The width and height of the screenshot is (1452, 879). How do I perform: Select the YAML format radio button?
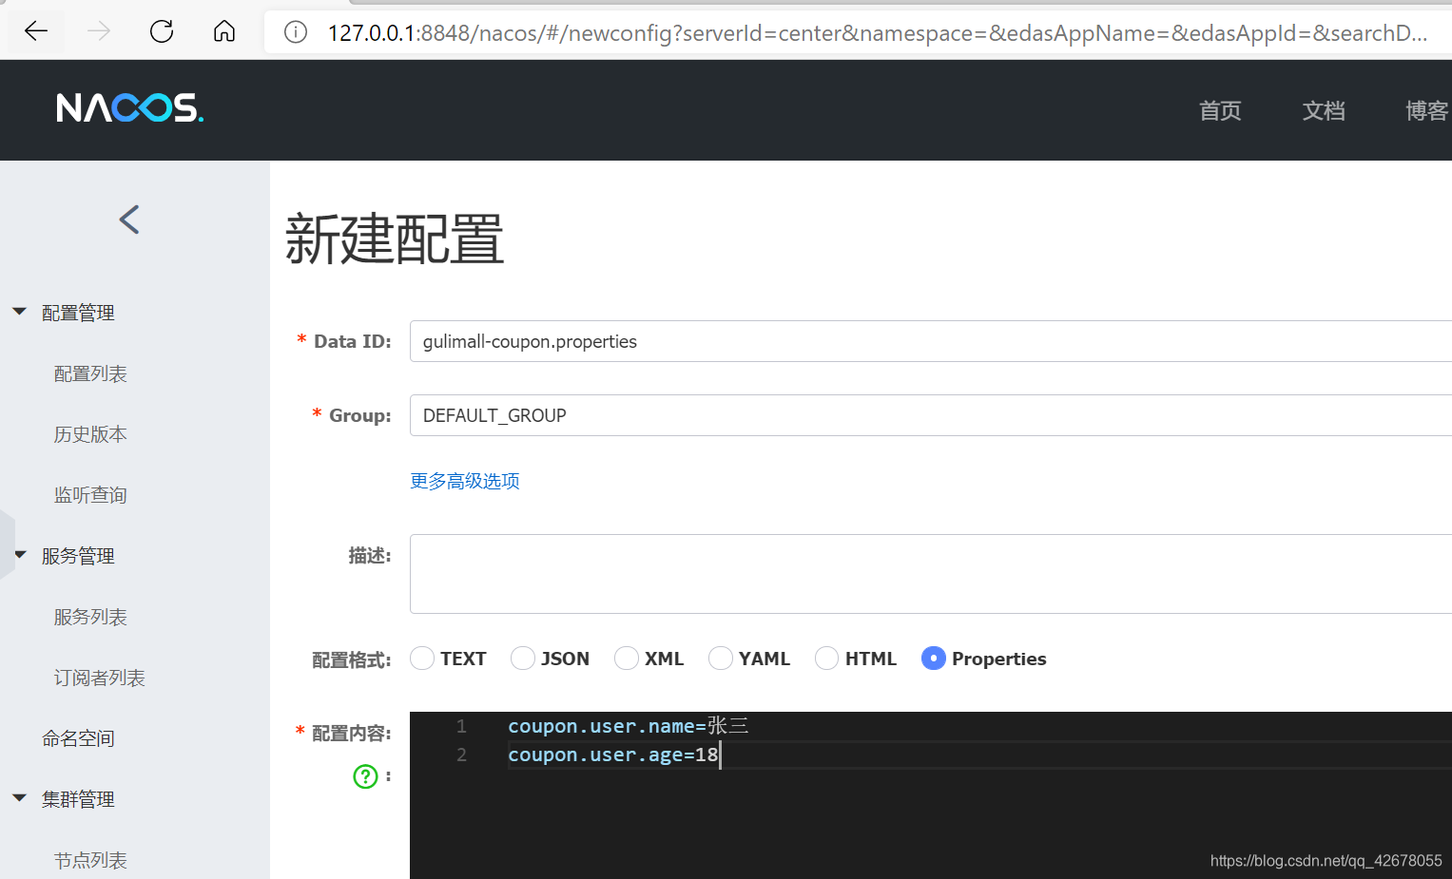721,658
